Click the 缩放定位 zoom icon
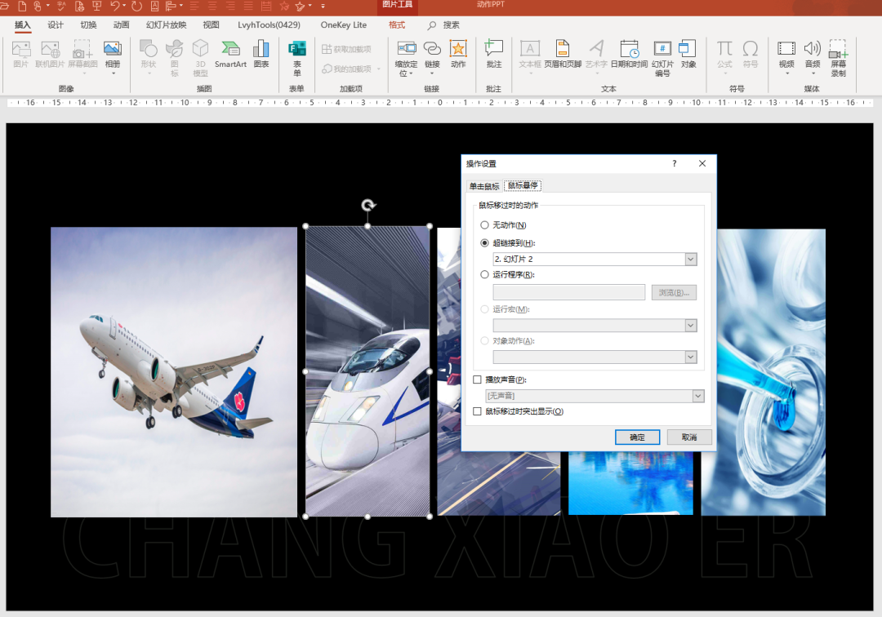Screen dimensions: 882x617 point(406,50)
